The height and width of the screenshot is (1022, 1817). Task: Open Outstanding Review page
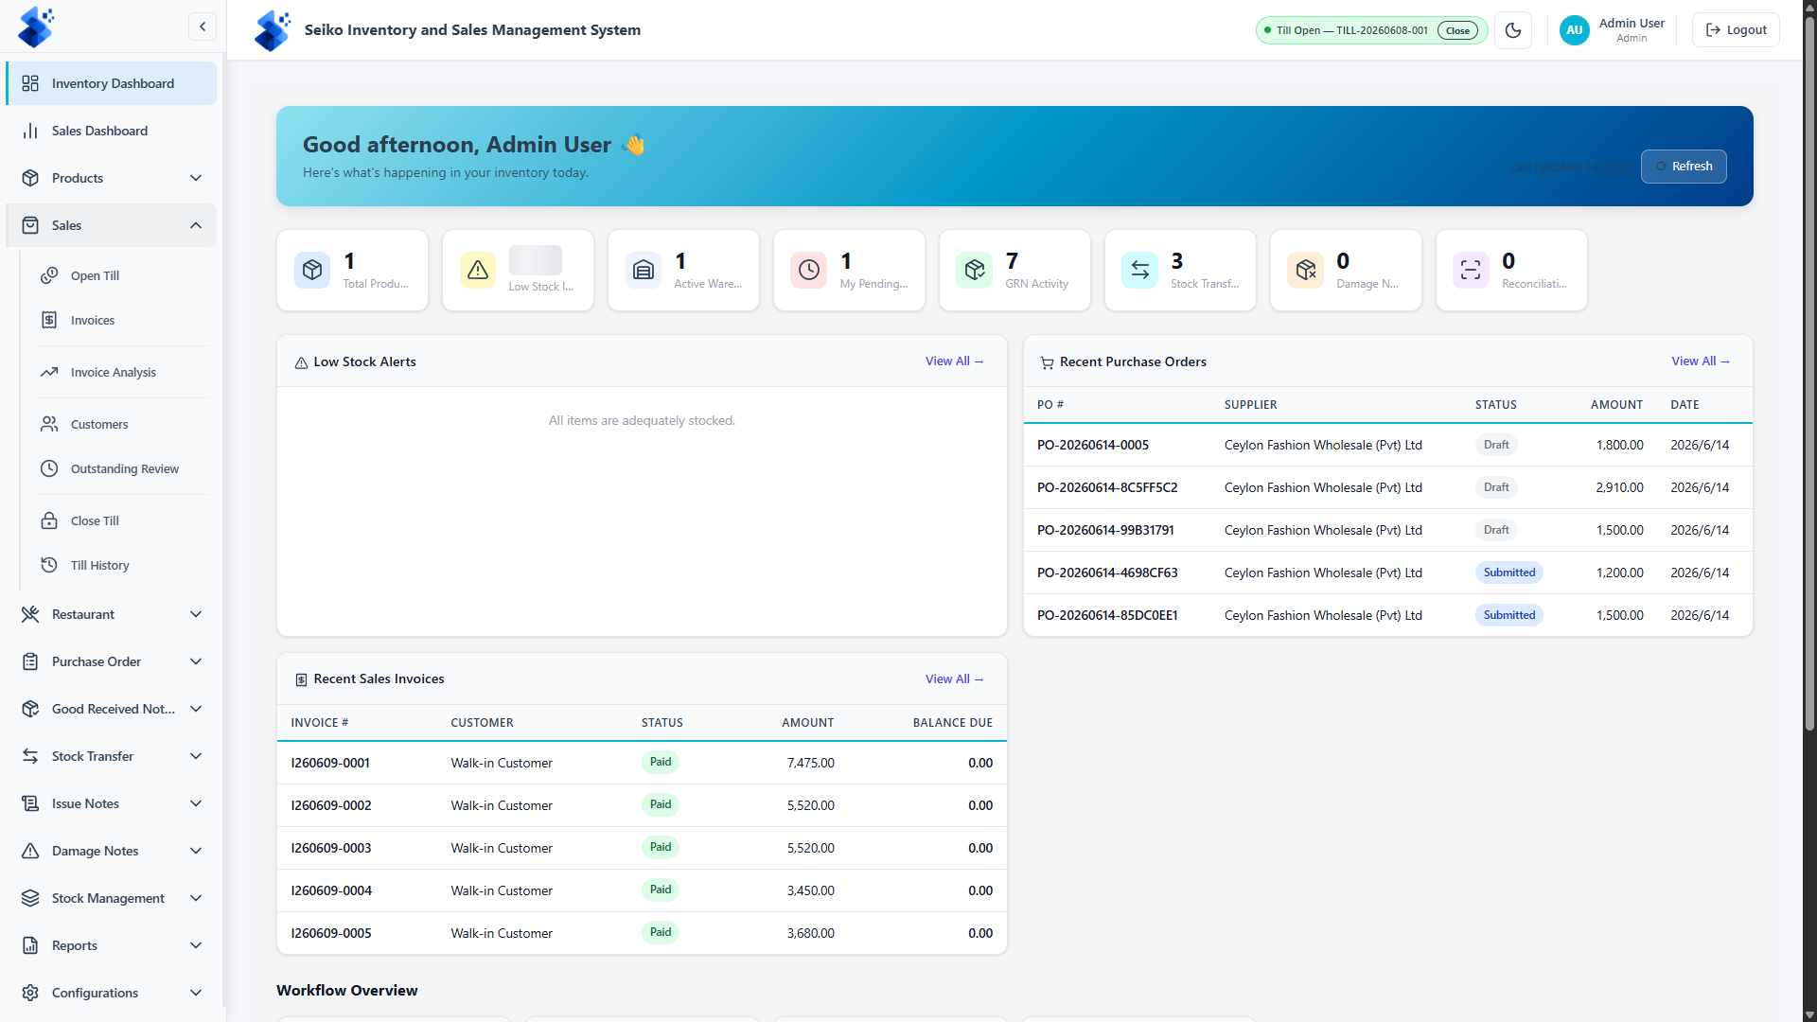tap(122, 468)
